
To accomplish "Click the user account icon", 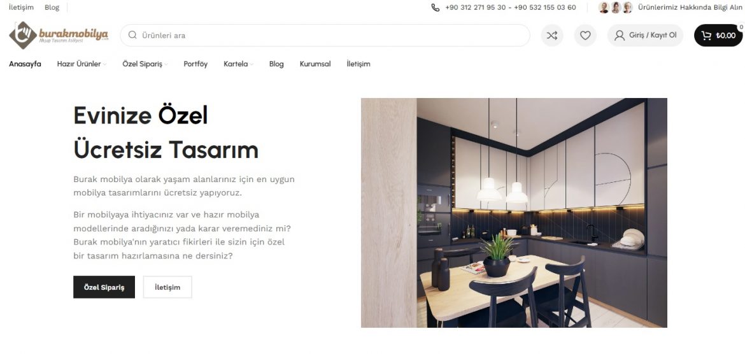I will click(619, 35).
